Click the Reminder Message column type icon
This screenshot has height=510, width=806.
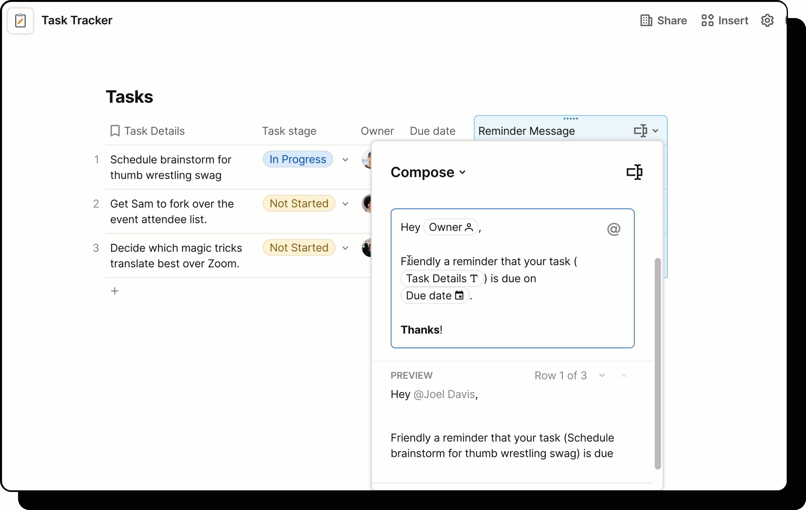tap(641, 131)
